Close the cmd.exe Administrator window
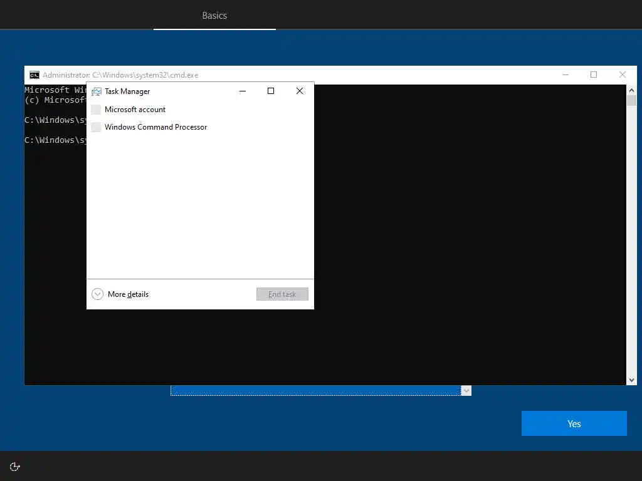Viewport: 642px width, 481px height. point(623,75)
